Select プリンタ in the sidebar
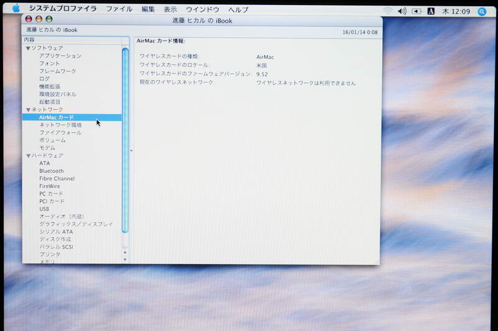Viewport: 498px width, 331px height. coord(50,255)
